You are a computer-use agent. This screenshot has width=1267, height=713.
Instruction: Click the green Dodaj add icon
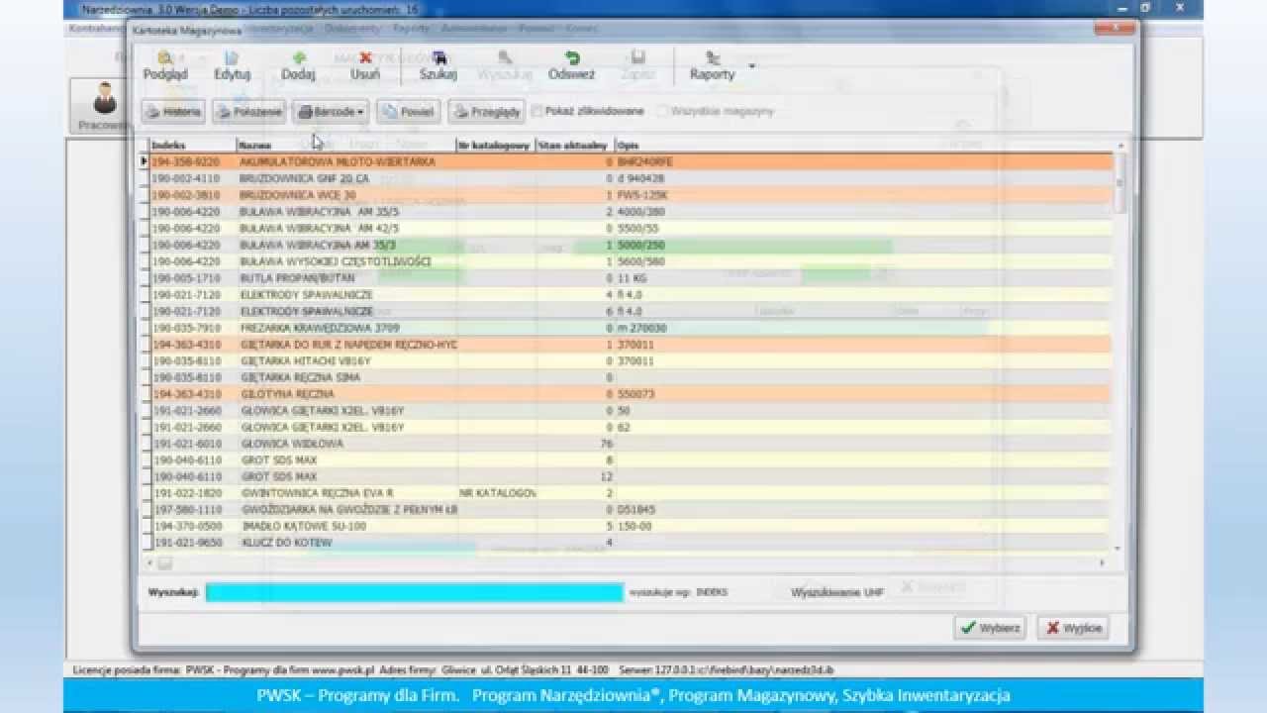tap(298, 58)
